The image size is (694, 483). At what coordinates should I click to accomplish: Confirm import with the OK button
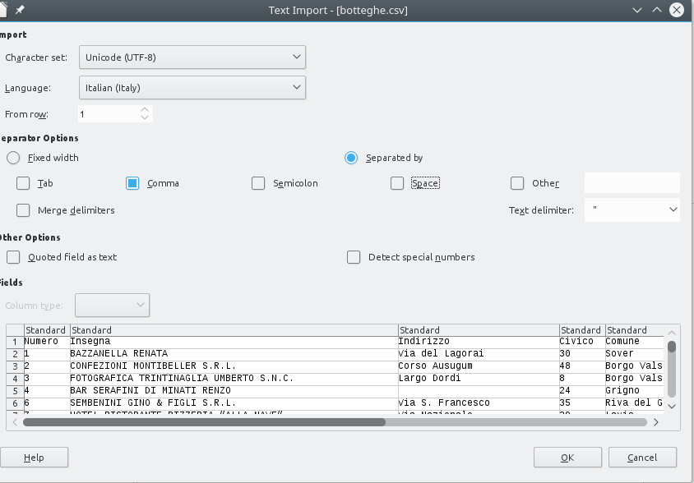click(x=567, y=458)
